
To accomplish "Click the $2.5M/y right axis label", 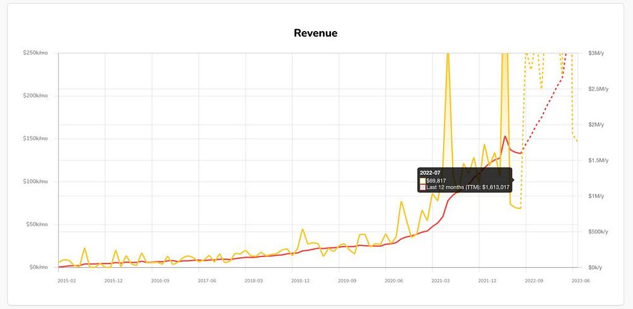I will (598, 89).
